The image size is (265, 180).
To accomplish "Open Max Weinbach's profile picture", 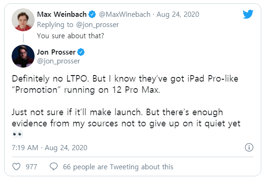I will click(x=23, y=20).
